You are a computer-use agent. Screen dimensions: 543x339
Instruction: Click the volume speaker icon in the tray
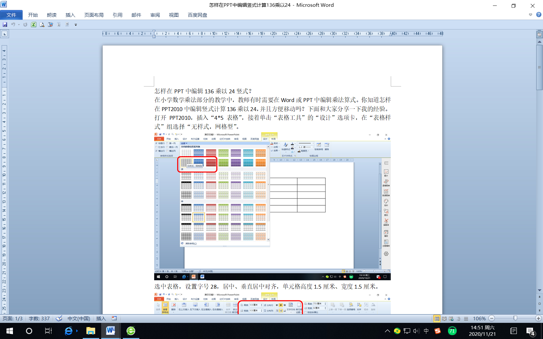point(416,331)
